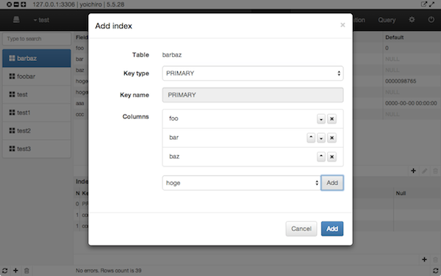Move column bar down
Viewport: 441px width, 276px height.
tap(321, 138)
